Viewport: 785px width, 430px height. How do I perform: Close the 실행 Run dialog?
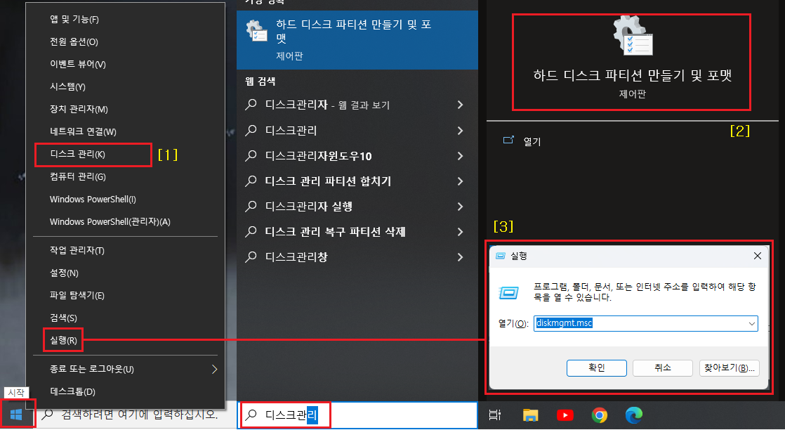point(758,256)
